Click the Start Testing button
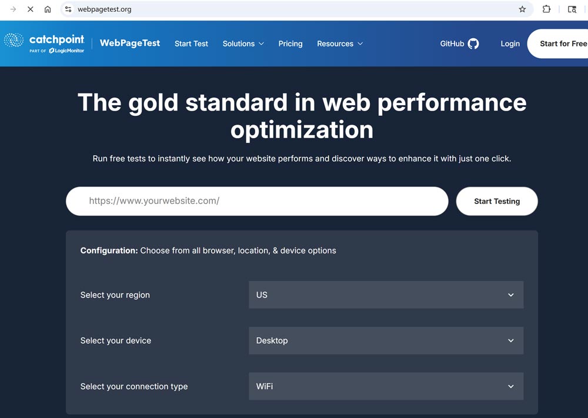Viewport: 588px width, 418px height. point(497,201)
